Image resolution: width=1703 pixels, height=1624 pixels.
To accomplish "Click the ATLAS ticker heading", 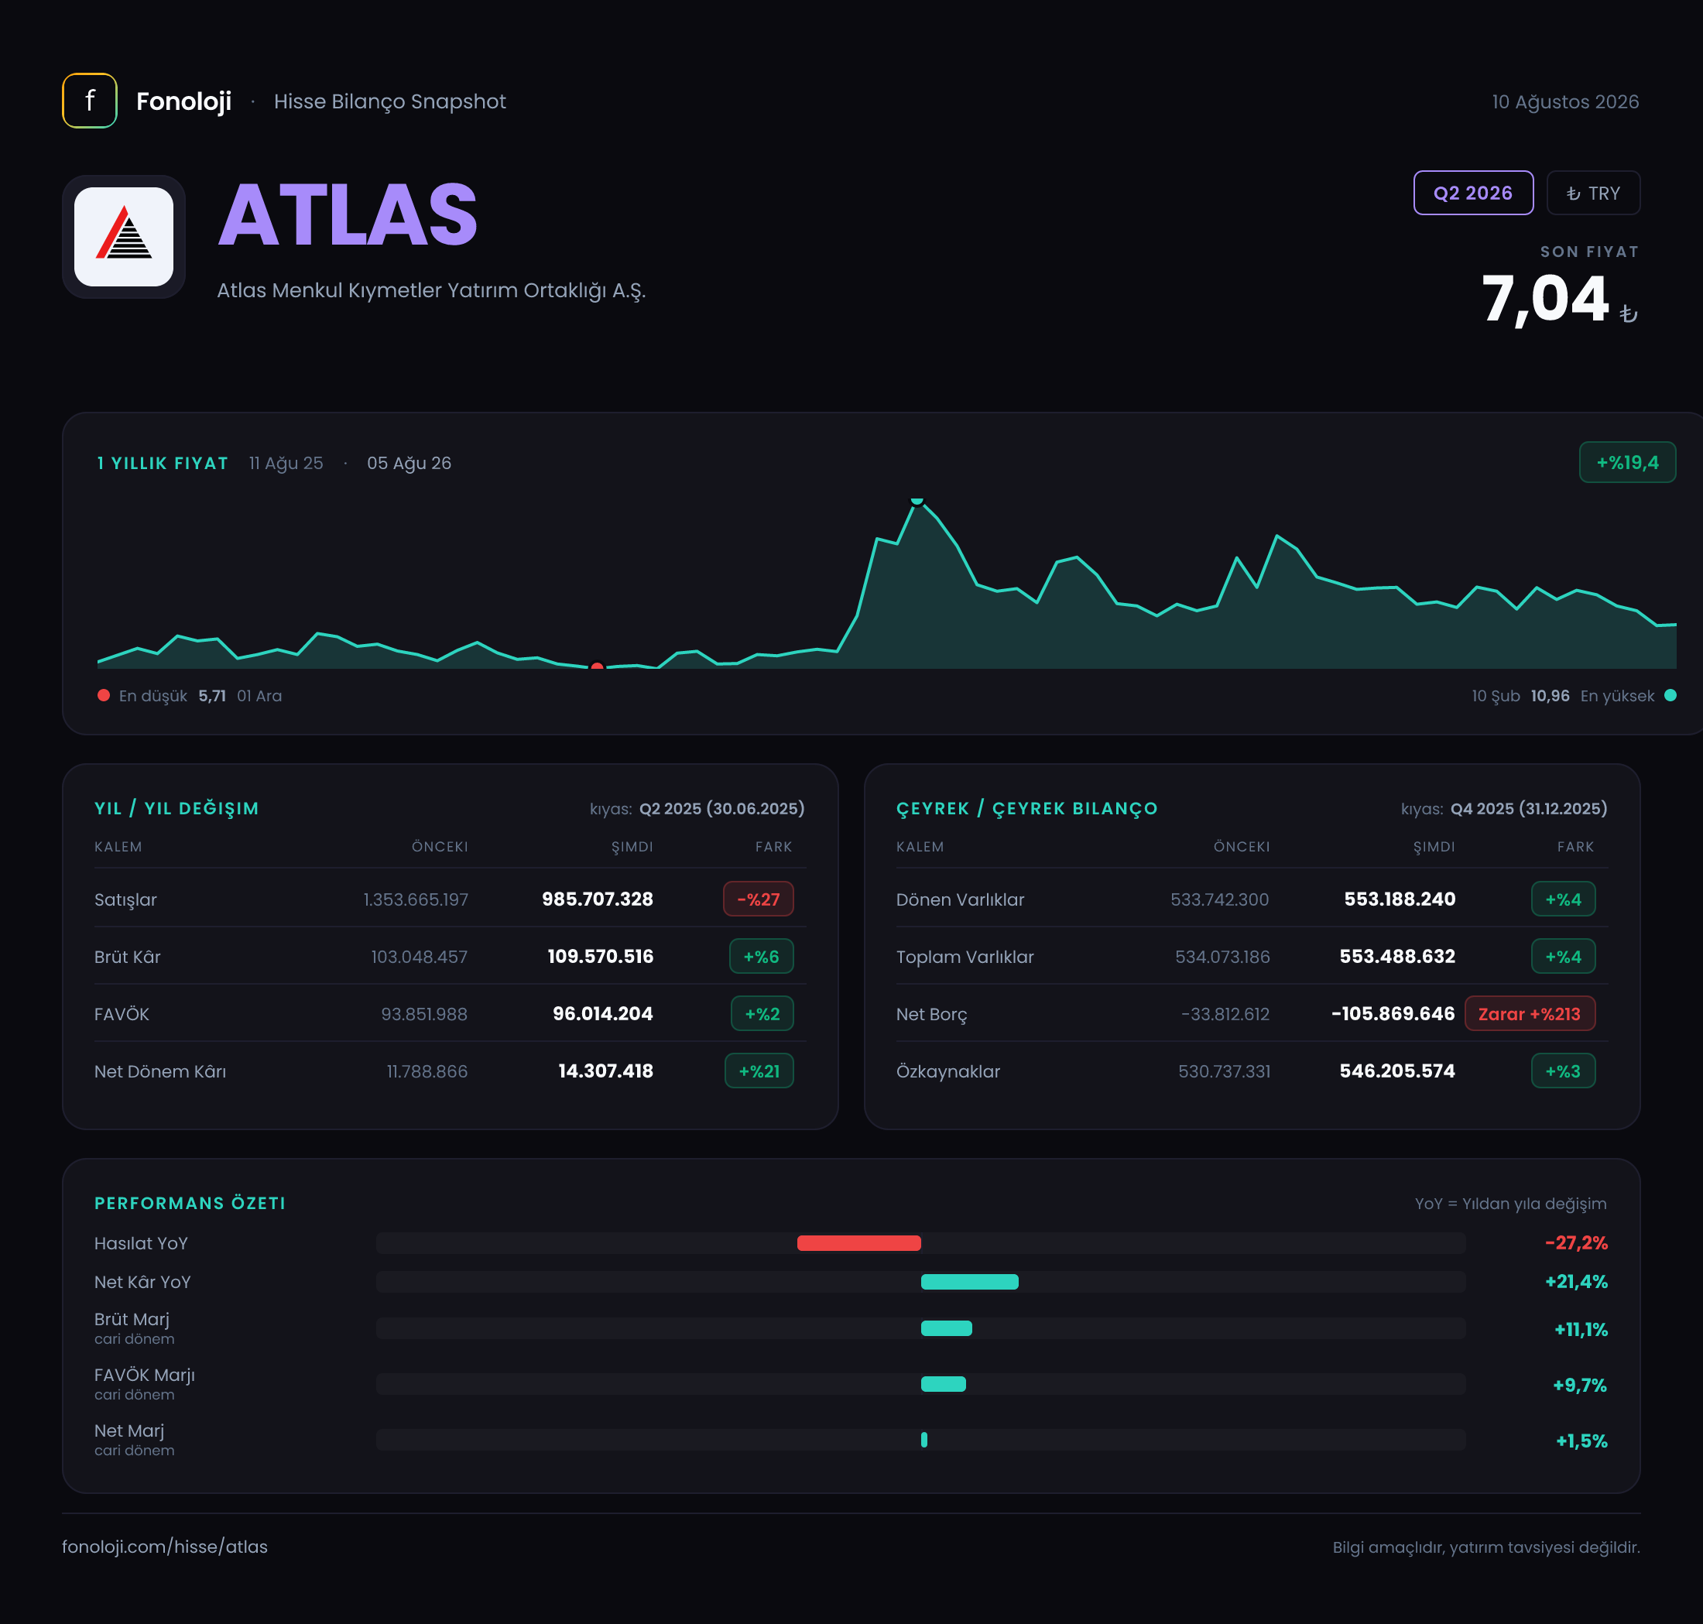I will point(348,214).
